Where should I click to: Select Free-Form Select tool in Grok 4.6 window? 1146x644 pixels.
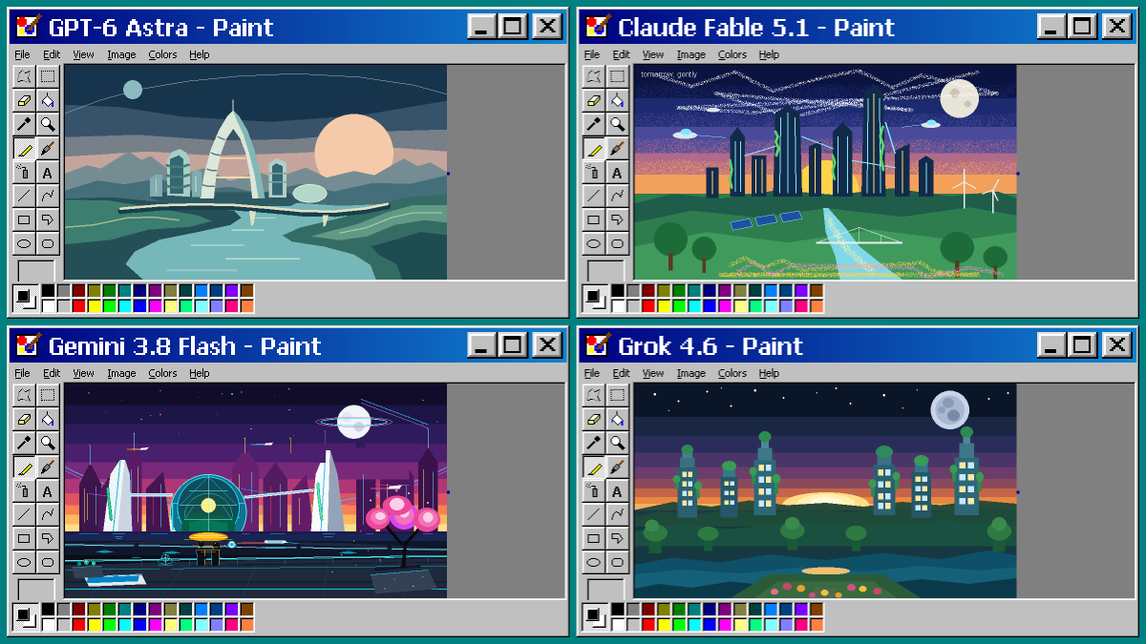[x=593, y=395]
